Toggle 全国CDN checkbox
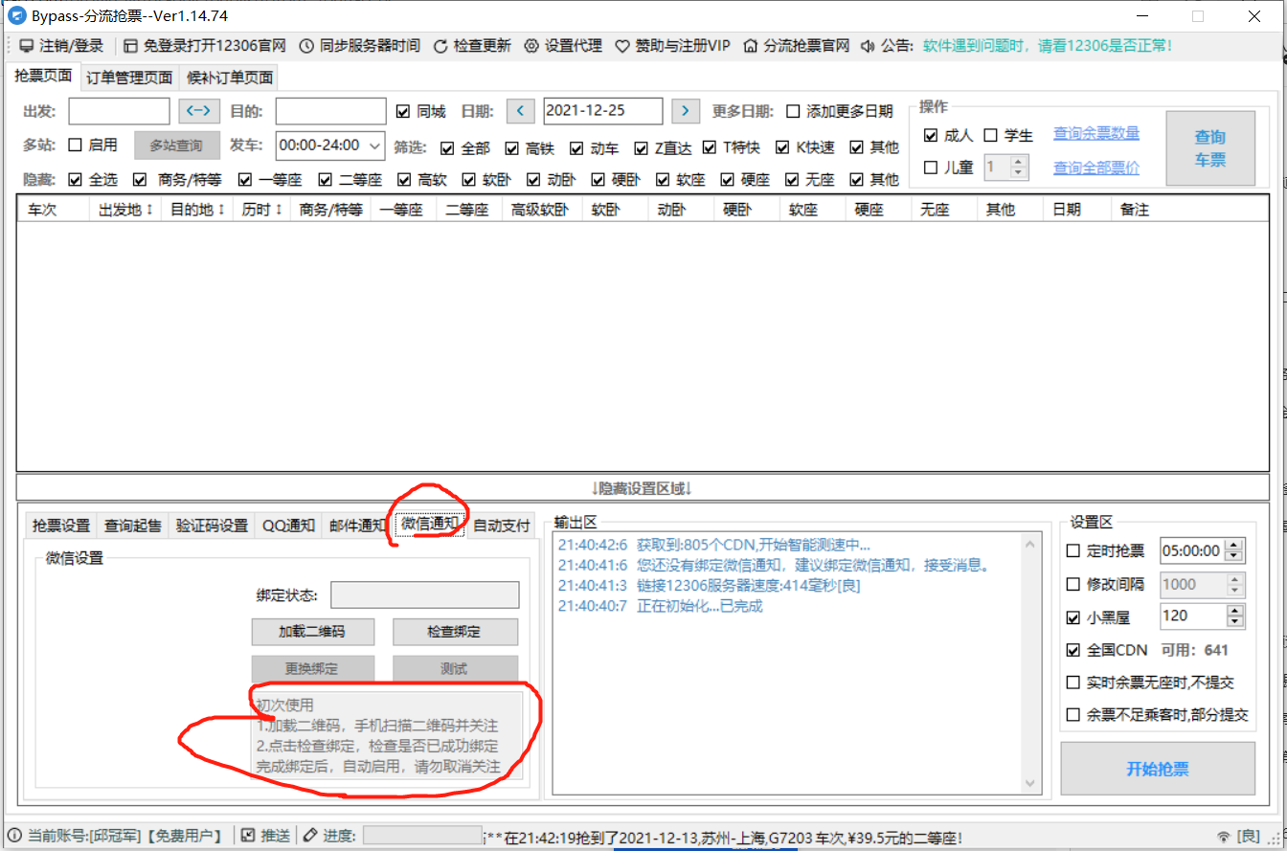 click(x=1073, y=650)
